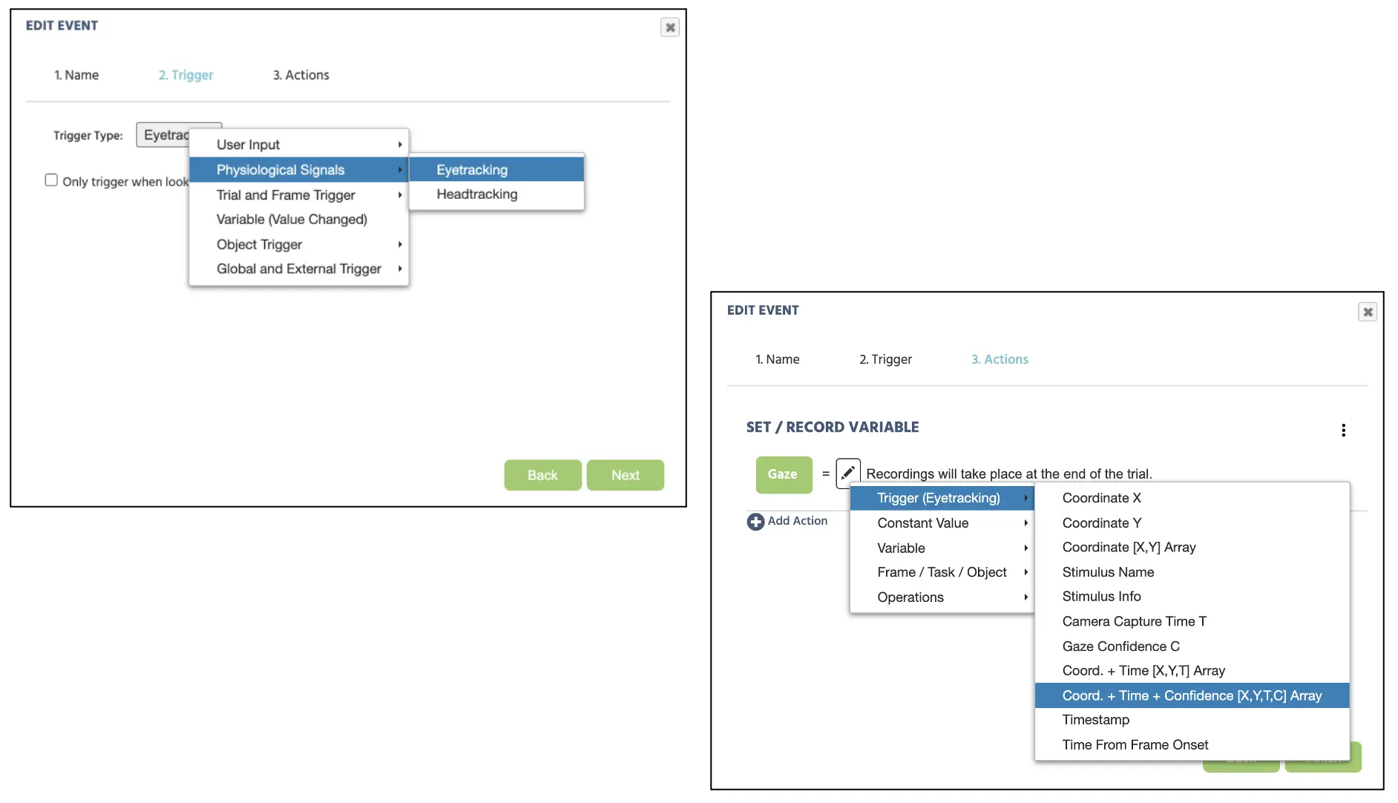1398x803 pixels.
Task: Click the pencil edit icon beside Gaze
Action: click(x=847, y=473)
